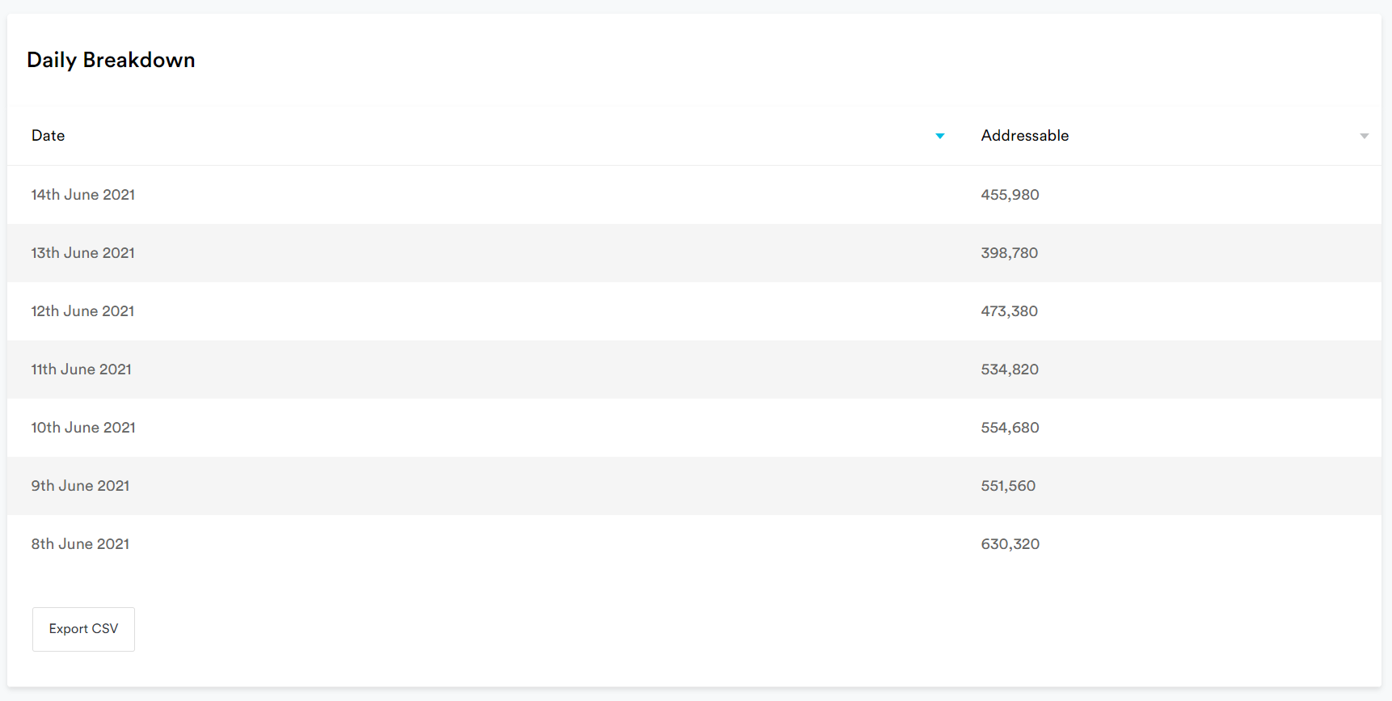Click the 473,380 addressable value
The image size is (1392, 701).
pyautogui.click(x=1009, y=311)
